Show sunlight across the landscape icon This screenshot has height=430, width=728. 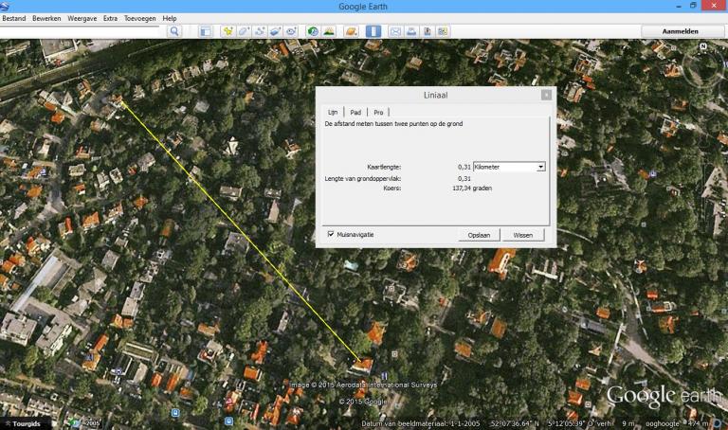329,31
